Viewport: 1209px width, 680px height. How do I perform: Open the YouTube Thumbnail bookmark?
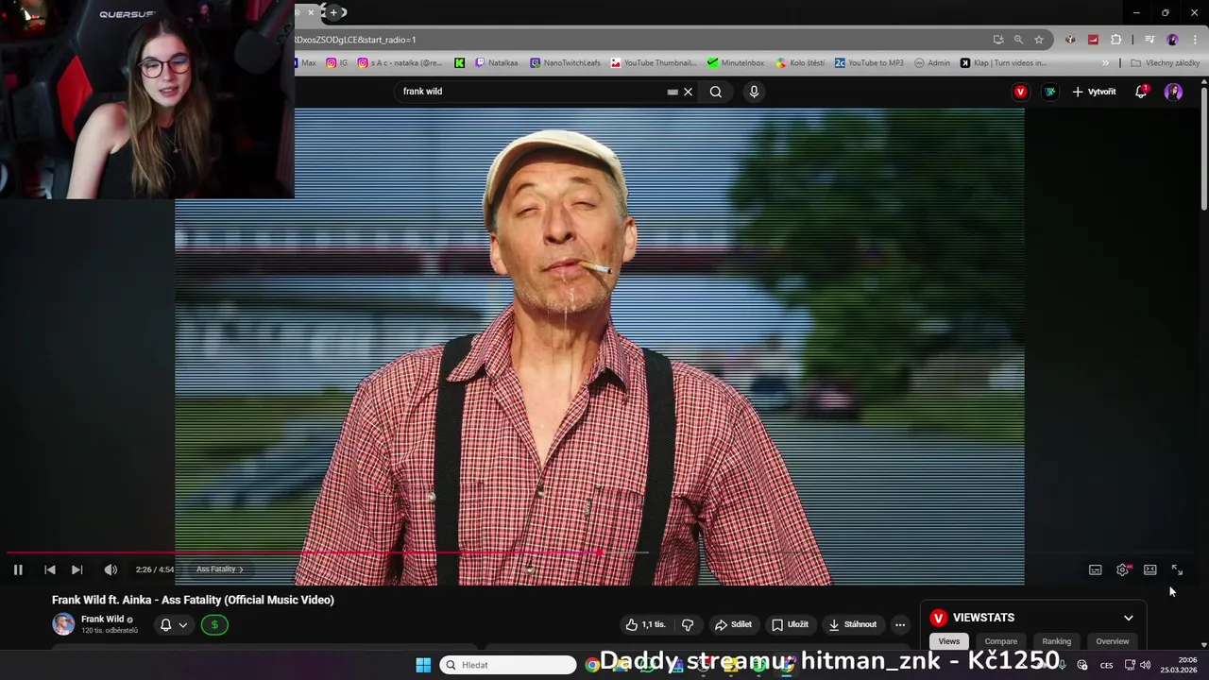tap(654, 63)
